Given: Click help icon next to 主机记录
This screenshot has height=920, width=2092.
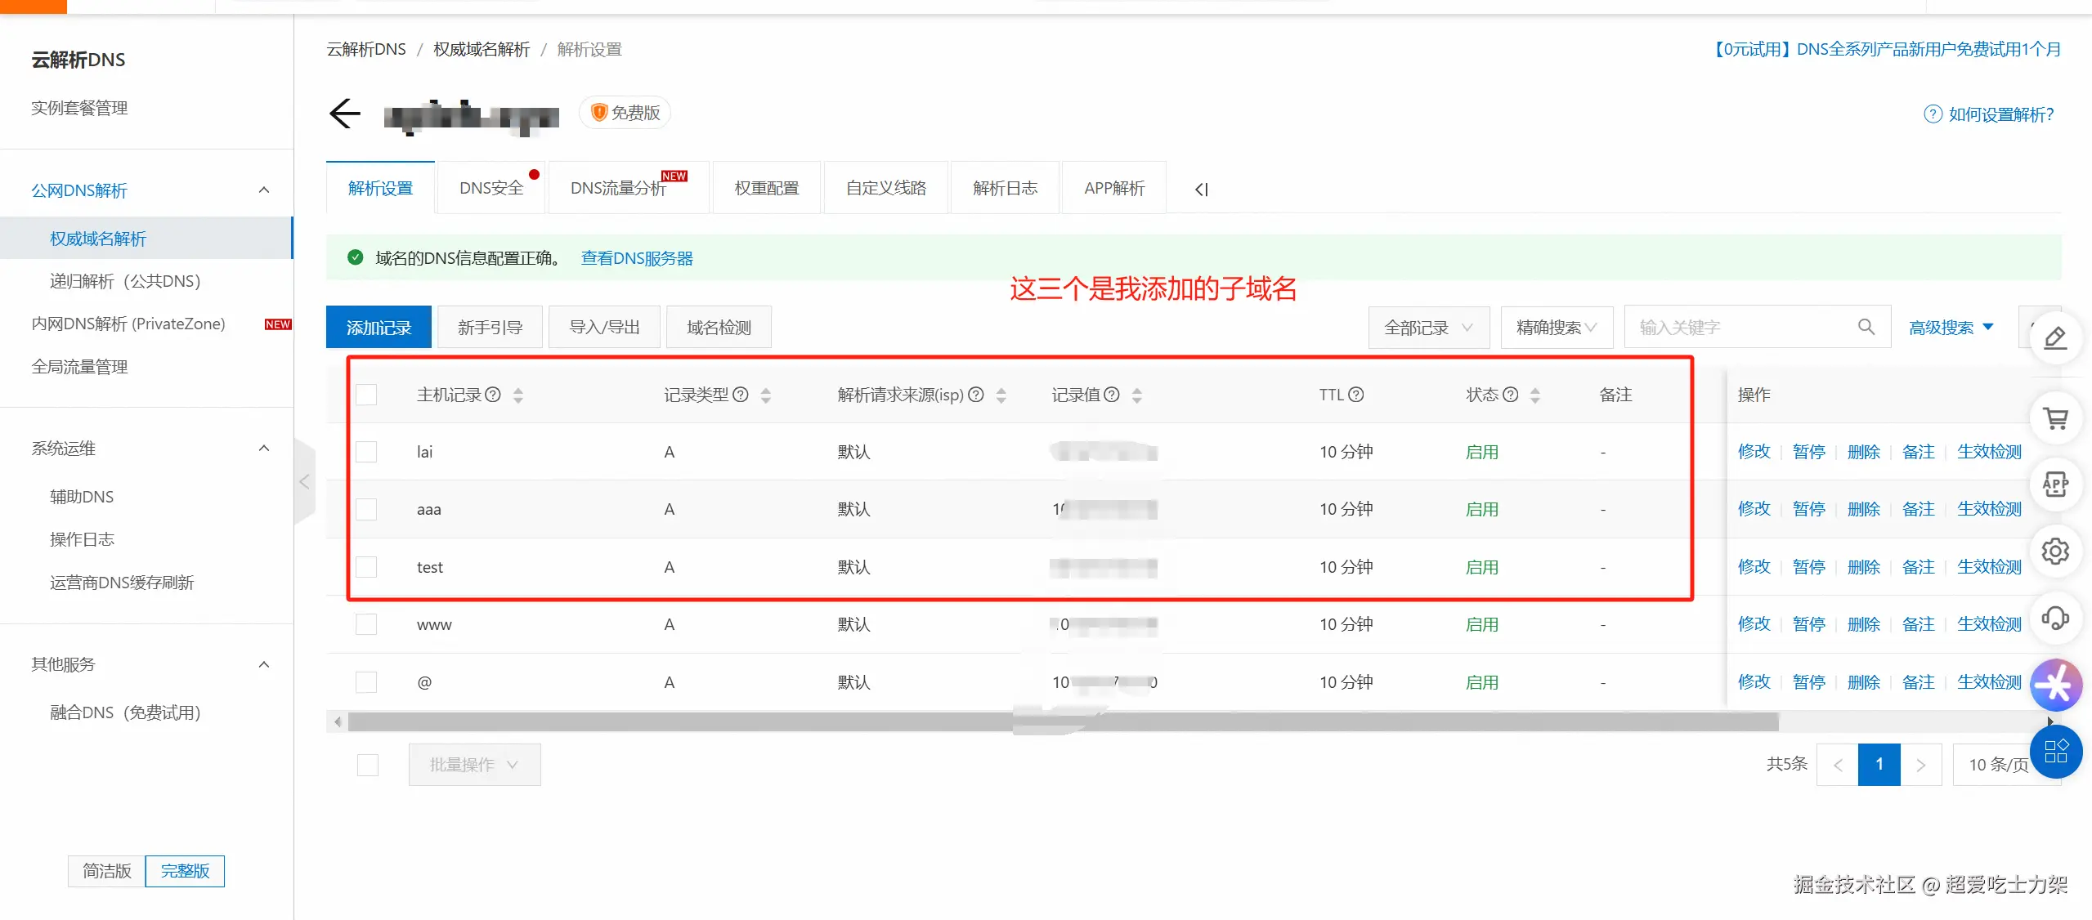Looking at the screenshot, I should (x=493, y=395).
